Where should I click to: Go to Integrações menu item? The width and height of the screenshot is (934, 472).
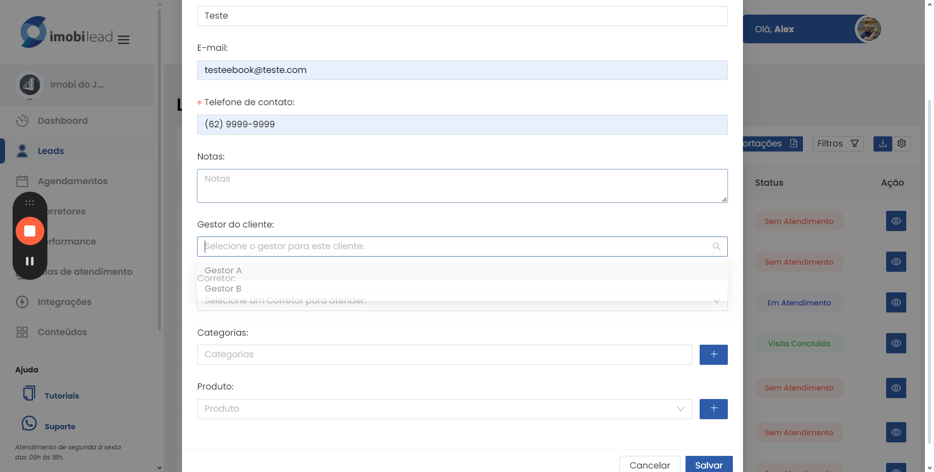coord(65,302)
